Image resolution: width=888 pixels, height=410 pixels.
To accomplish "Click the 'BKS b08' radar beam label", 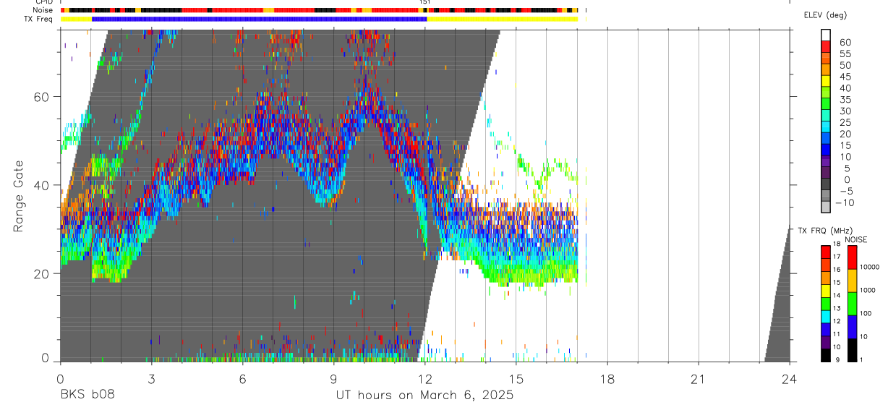I will tap(87, 396).
